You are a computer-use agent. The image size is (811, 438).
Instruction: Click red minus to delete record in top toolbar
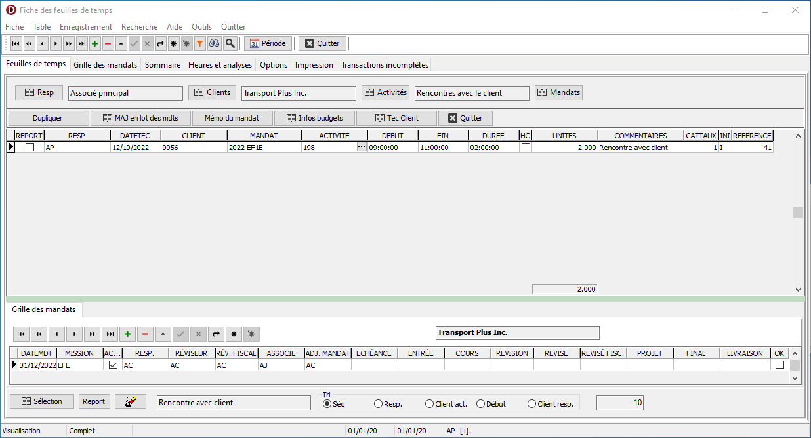point(108,43)
